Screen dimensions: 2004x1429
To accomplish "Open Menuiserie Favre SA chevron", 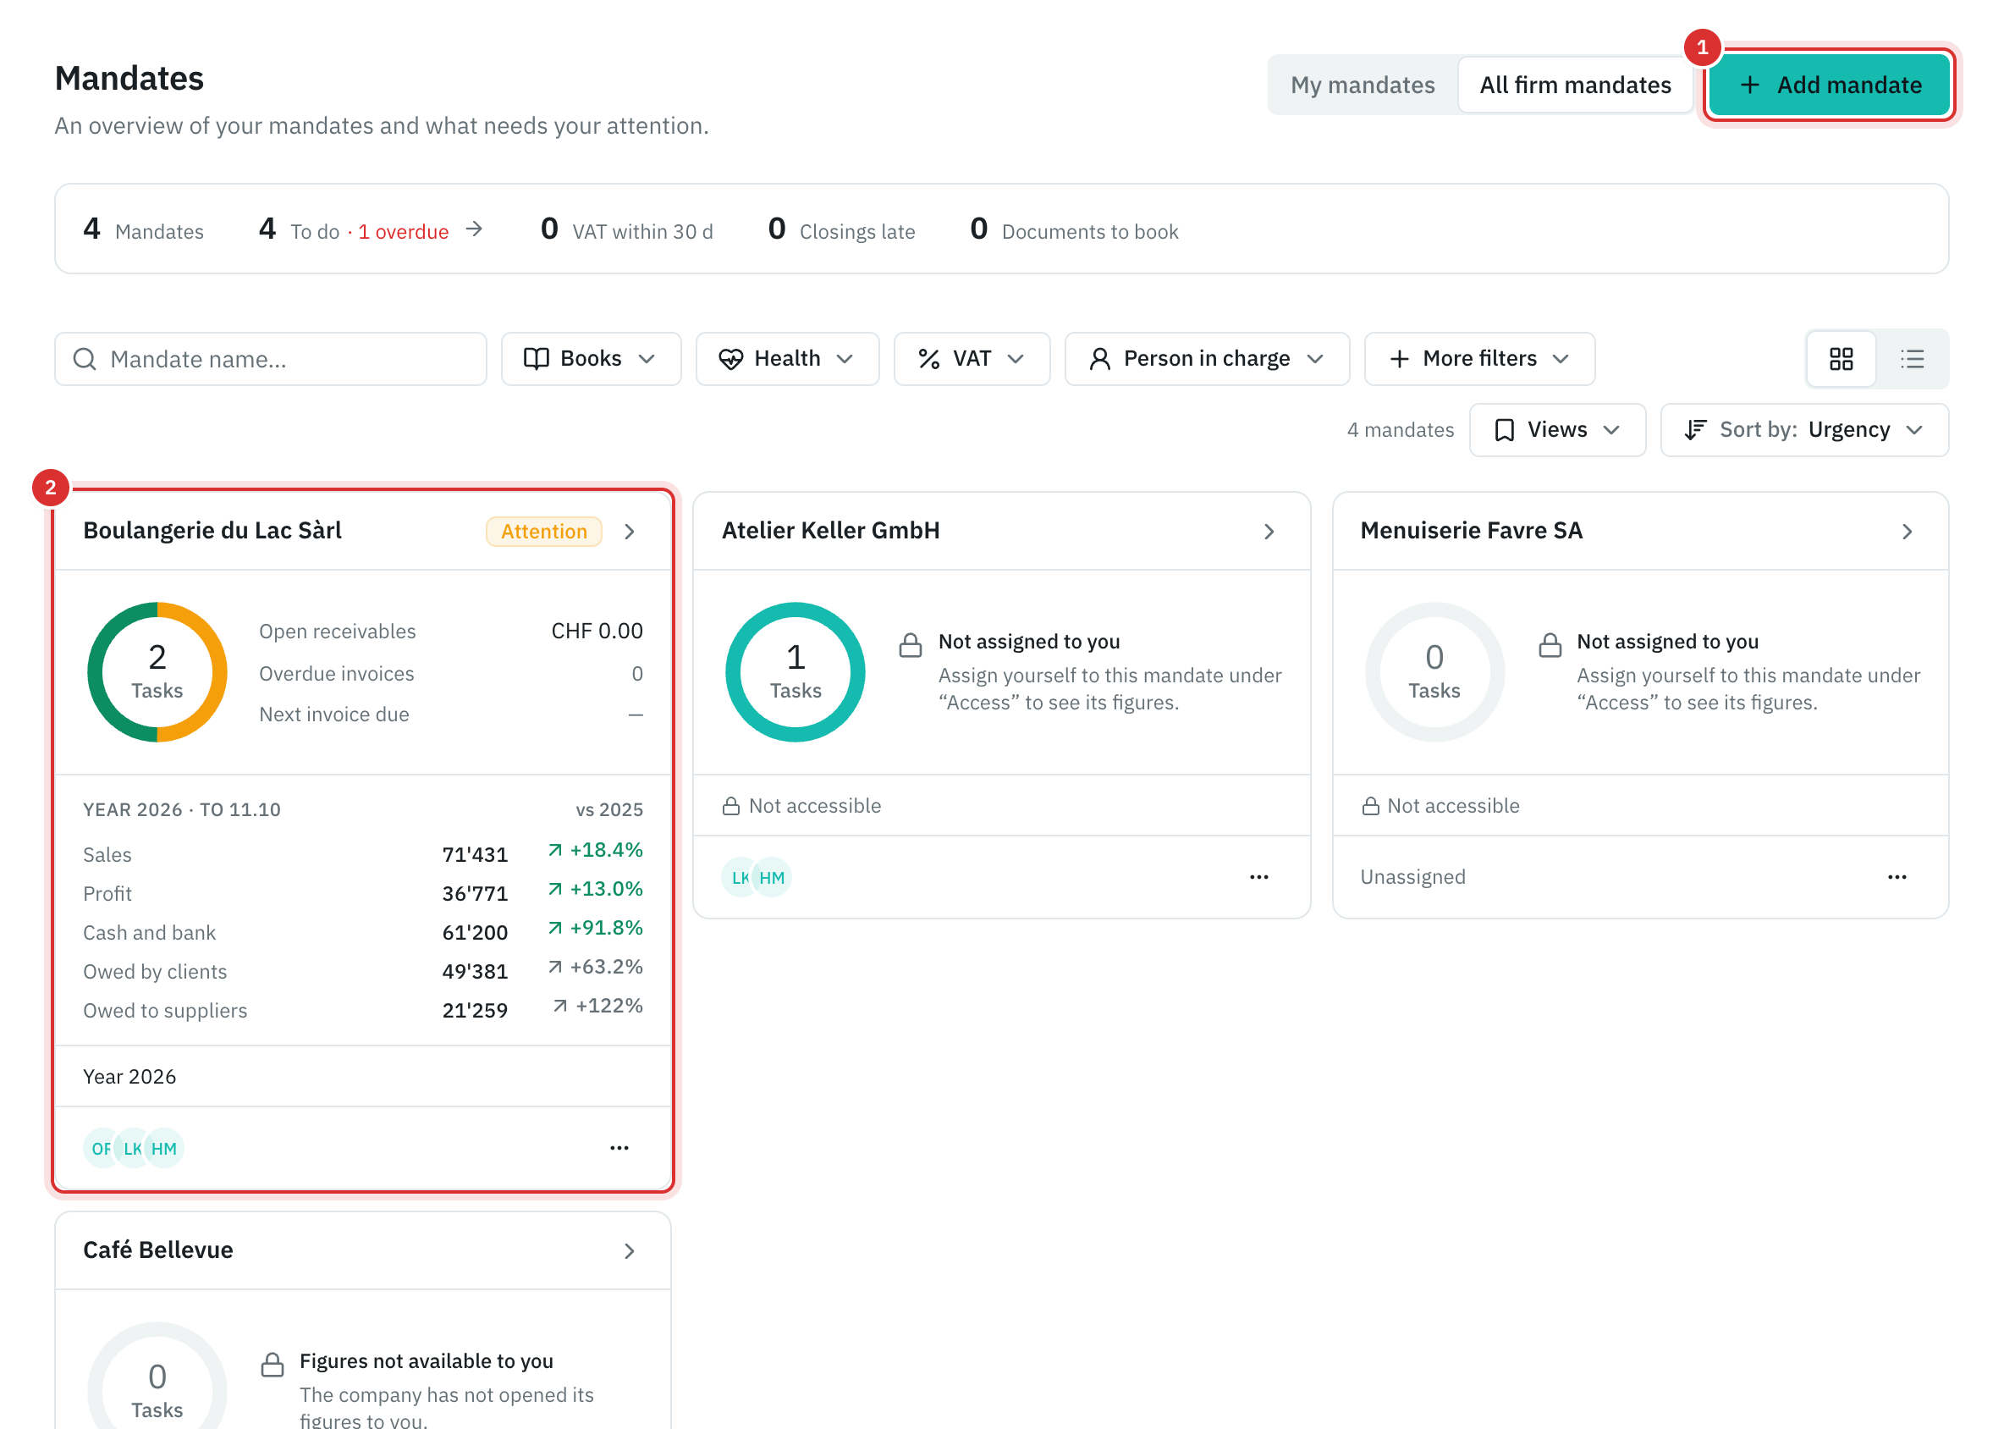I will pos(1907,532).
